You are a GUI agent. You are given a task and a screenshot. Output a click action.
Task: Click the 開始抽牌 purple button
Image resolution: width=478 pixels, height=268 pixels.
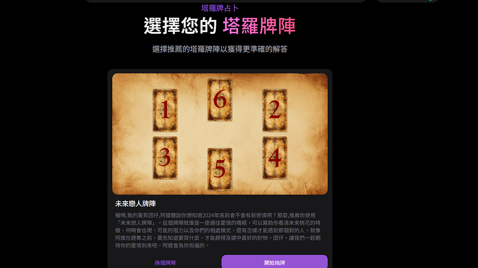[274, 262]
